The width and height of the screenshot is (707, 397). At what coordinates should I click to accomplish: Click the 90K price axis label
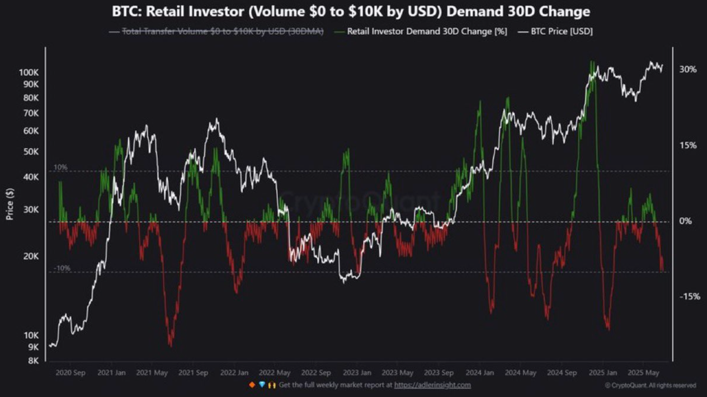click(x=31, y=84)
